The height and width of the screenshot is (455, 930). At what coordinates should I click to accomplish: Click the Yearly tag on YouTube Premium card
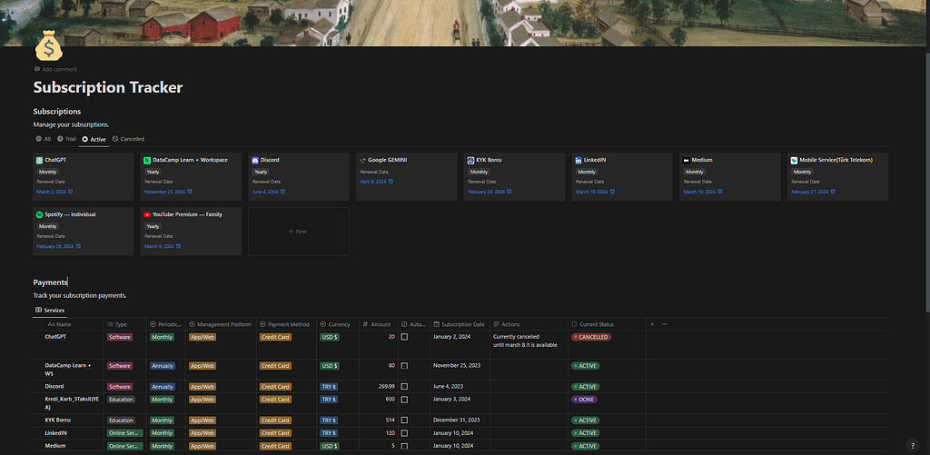[x=153, y=226]
